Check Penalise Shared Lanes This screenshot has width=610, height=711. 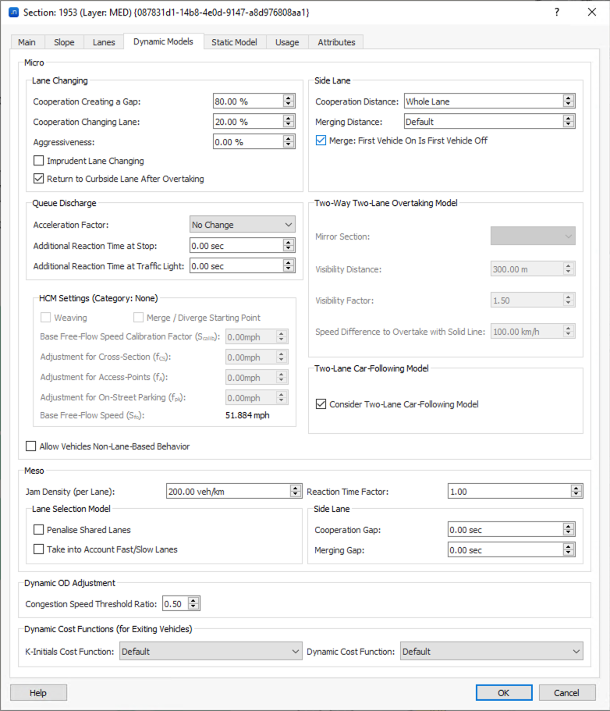click(38, 529)
